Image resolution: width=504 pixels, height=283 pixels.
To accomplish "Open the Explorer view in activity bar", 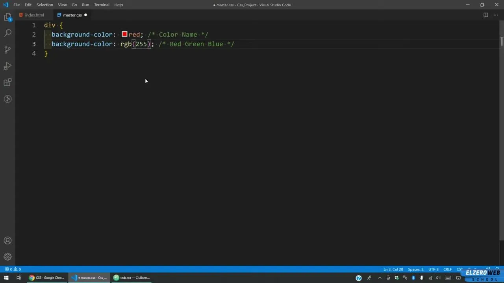I will (7, 17).
